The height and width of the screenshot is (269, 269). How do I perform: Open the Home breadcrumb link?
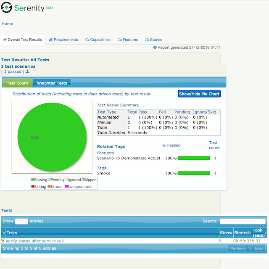click(8, 24)
